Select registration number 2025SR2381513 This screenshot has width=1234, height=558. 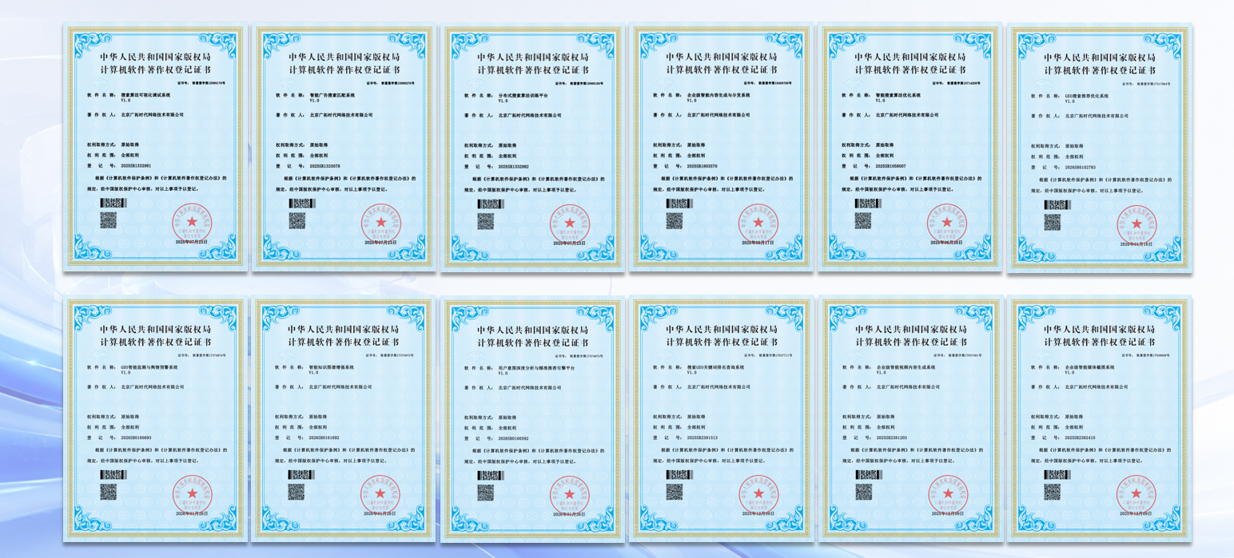(x=702, y=437)
